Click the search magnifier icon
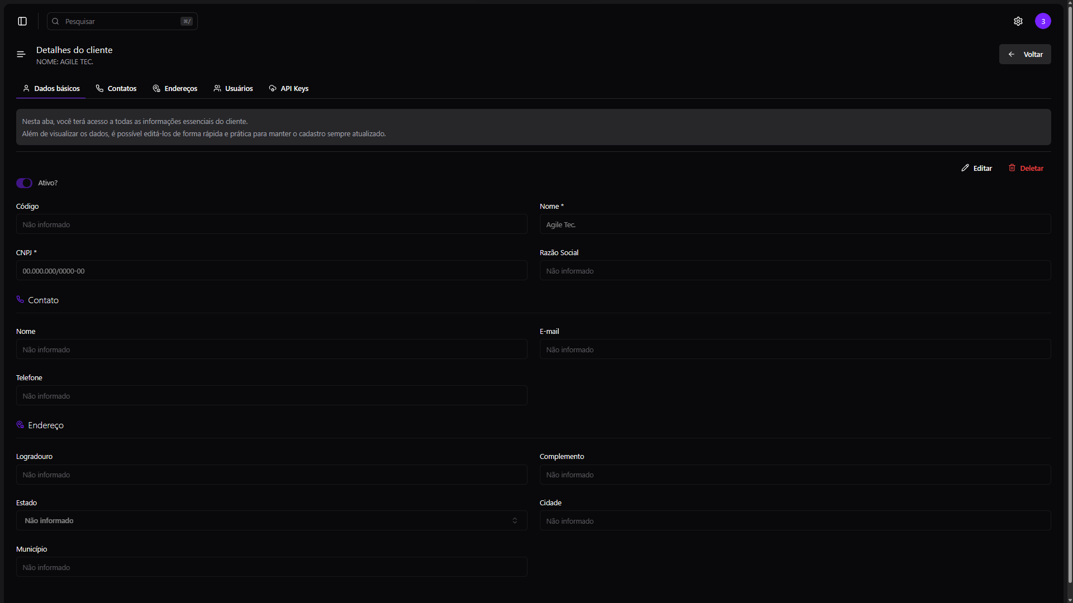The image size is (1073, 603). 55,21
